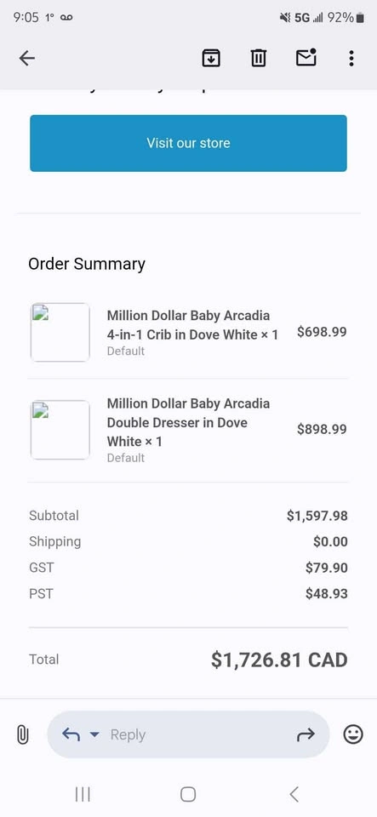
Task: Open recent apps from the navigation bar
Action: point(83,795)
